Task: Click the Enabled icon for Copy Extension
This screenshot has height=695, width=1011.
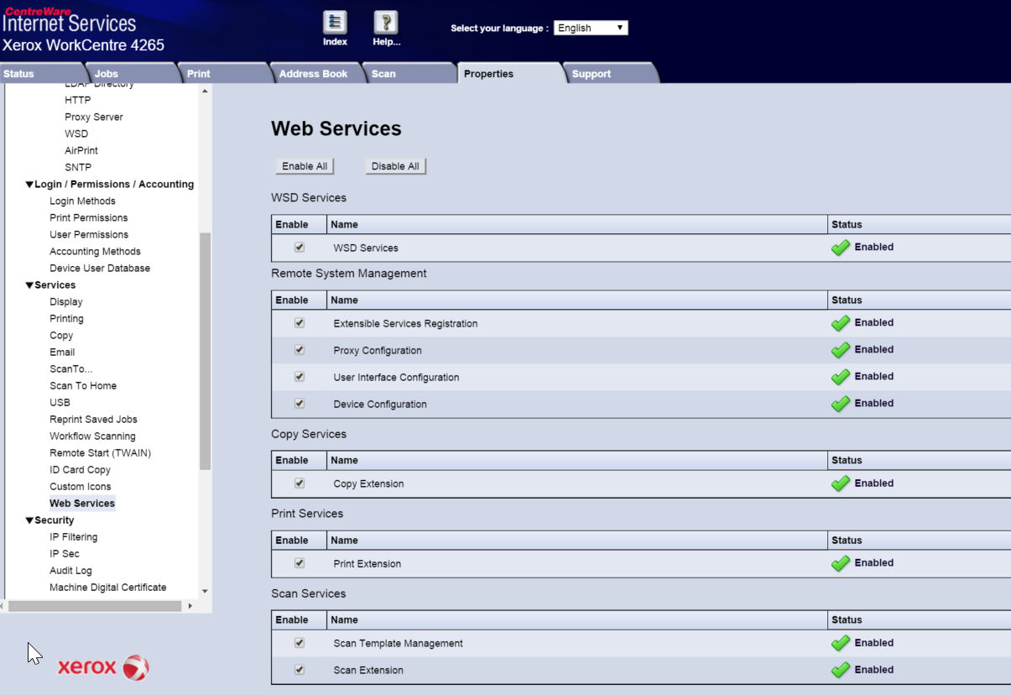Action: [840, 483]
